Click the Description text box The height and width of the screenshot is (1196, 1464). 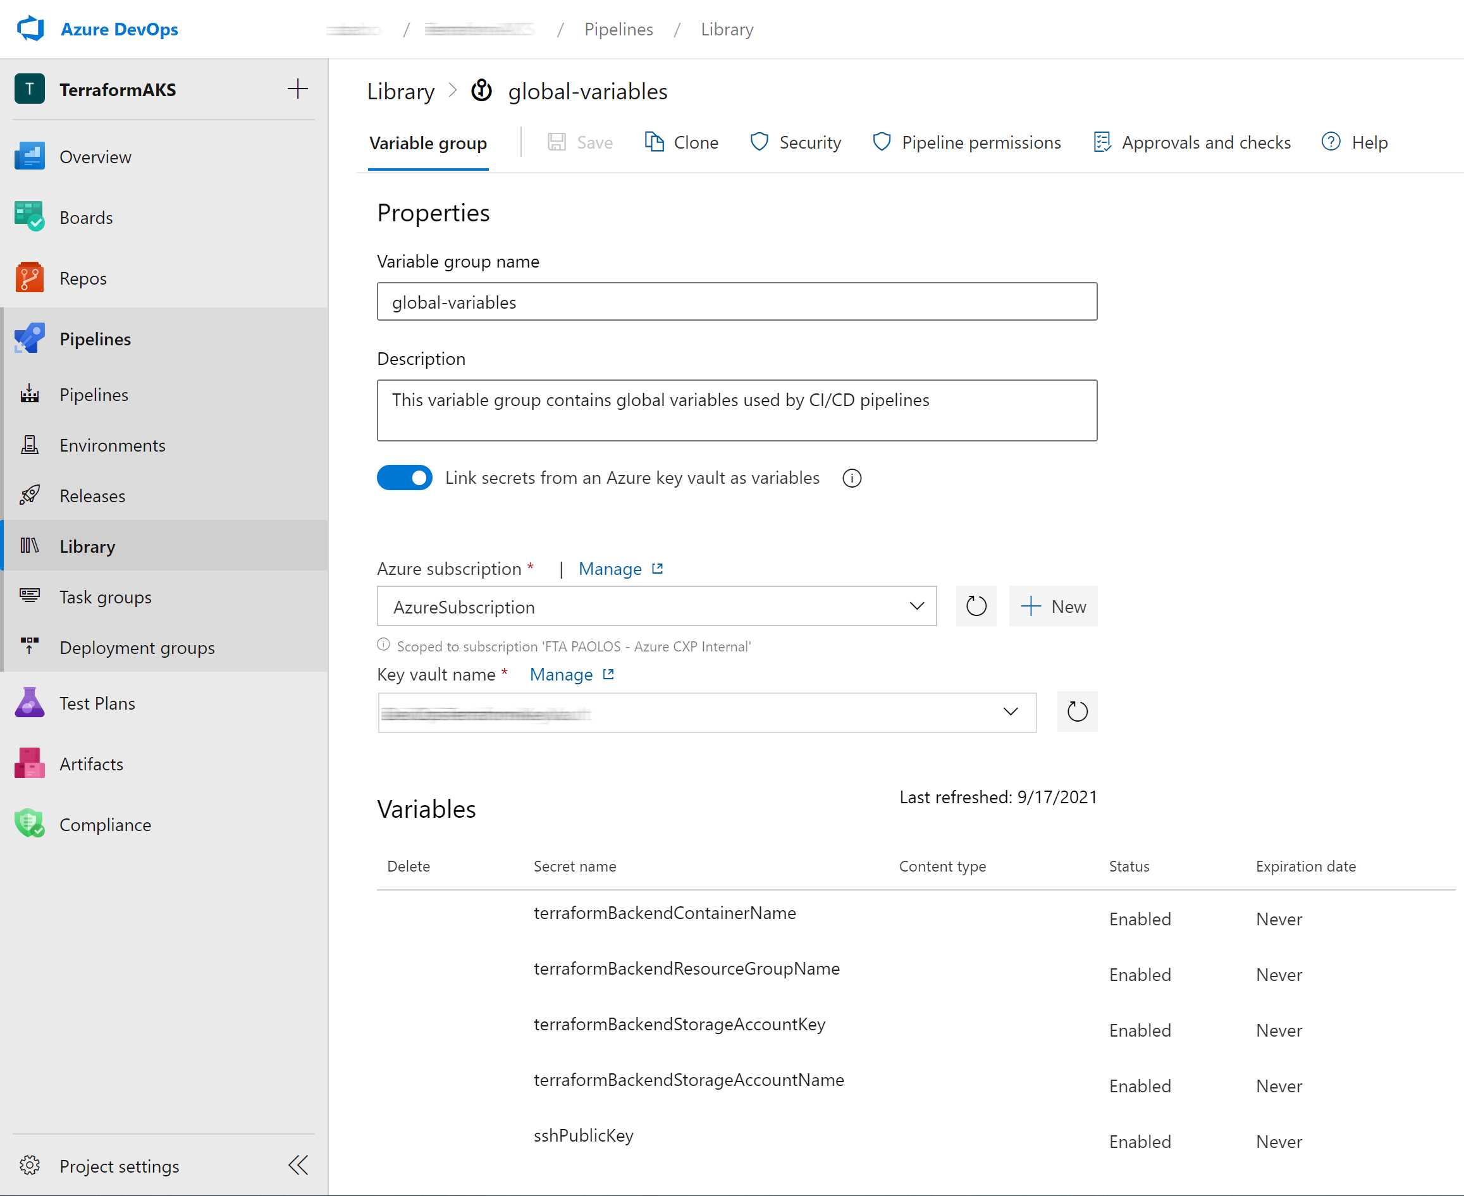click(737, 410)
